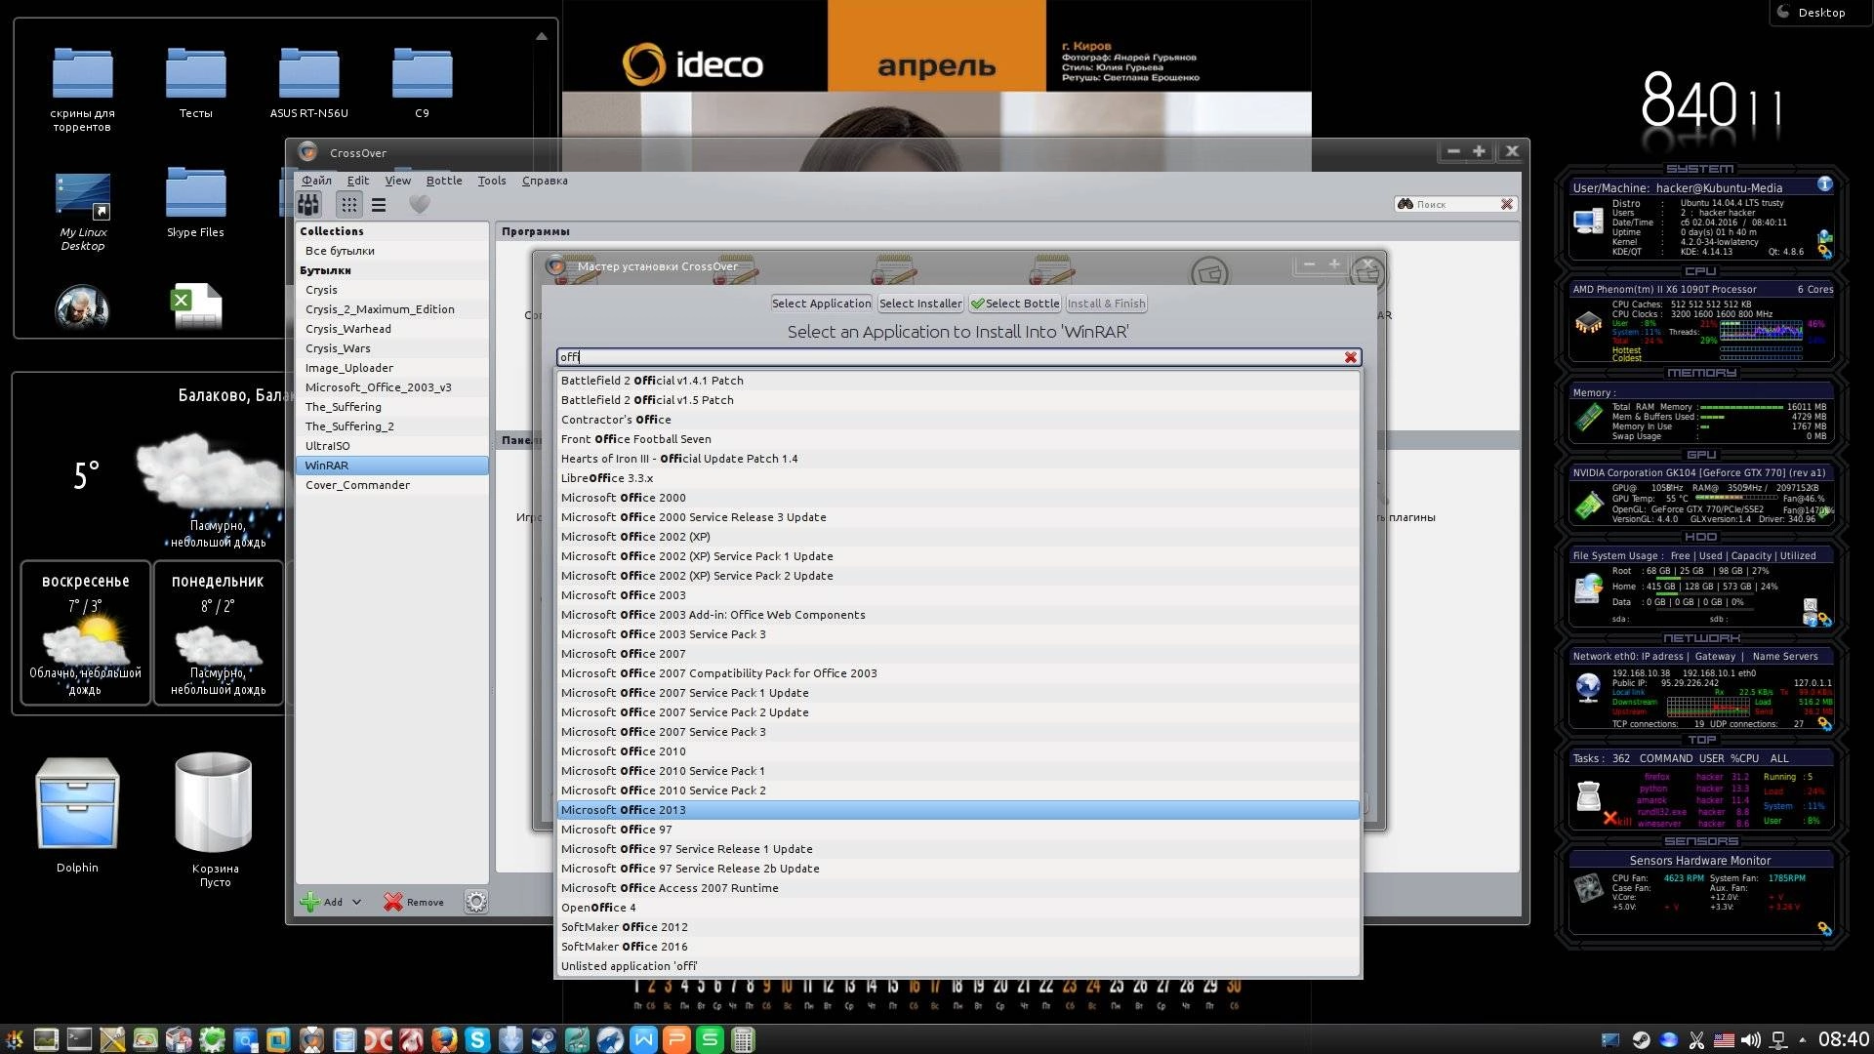Click the volume icon in system tray

1751,1040
